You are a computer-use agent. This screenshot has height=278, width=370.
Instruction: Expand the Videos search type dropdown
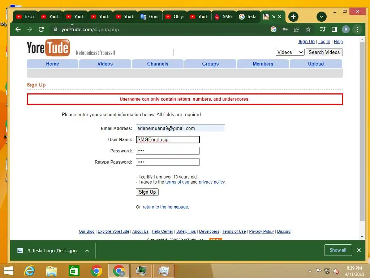[290, 52]
